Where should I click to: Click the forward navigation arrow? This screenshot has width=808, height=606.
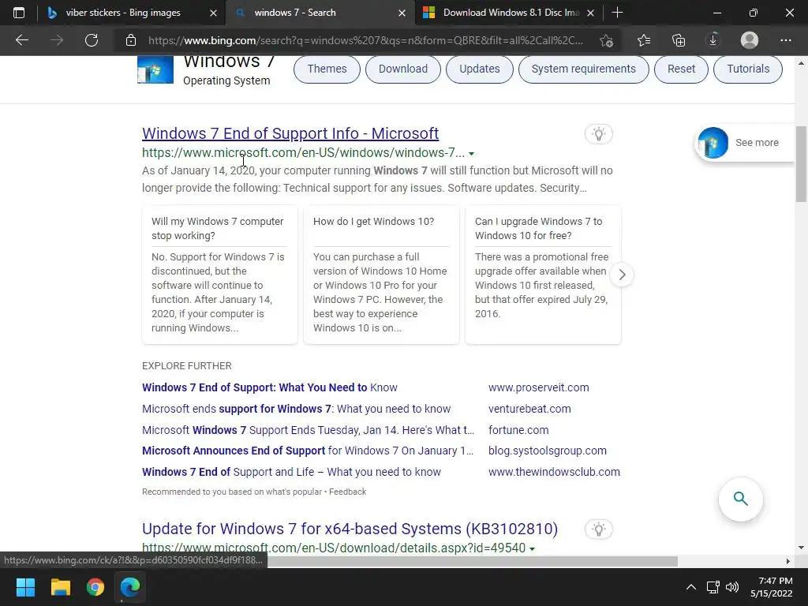(57, 40)
